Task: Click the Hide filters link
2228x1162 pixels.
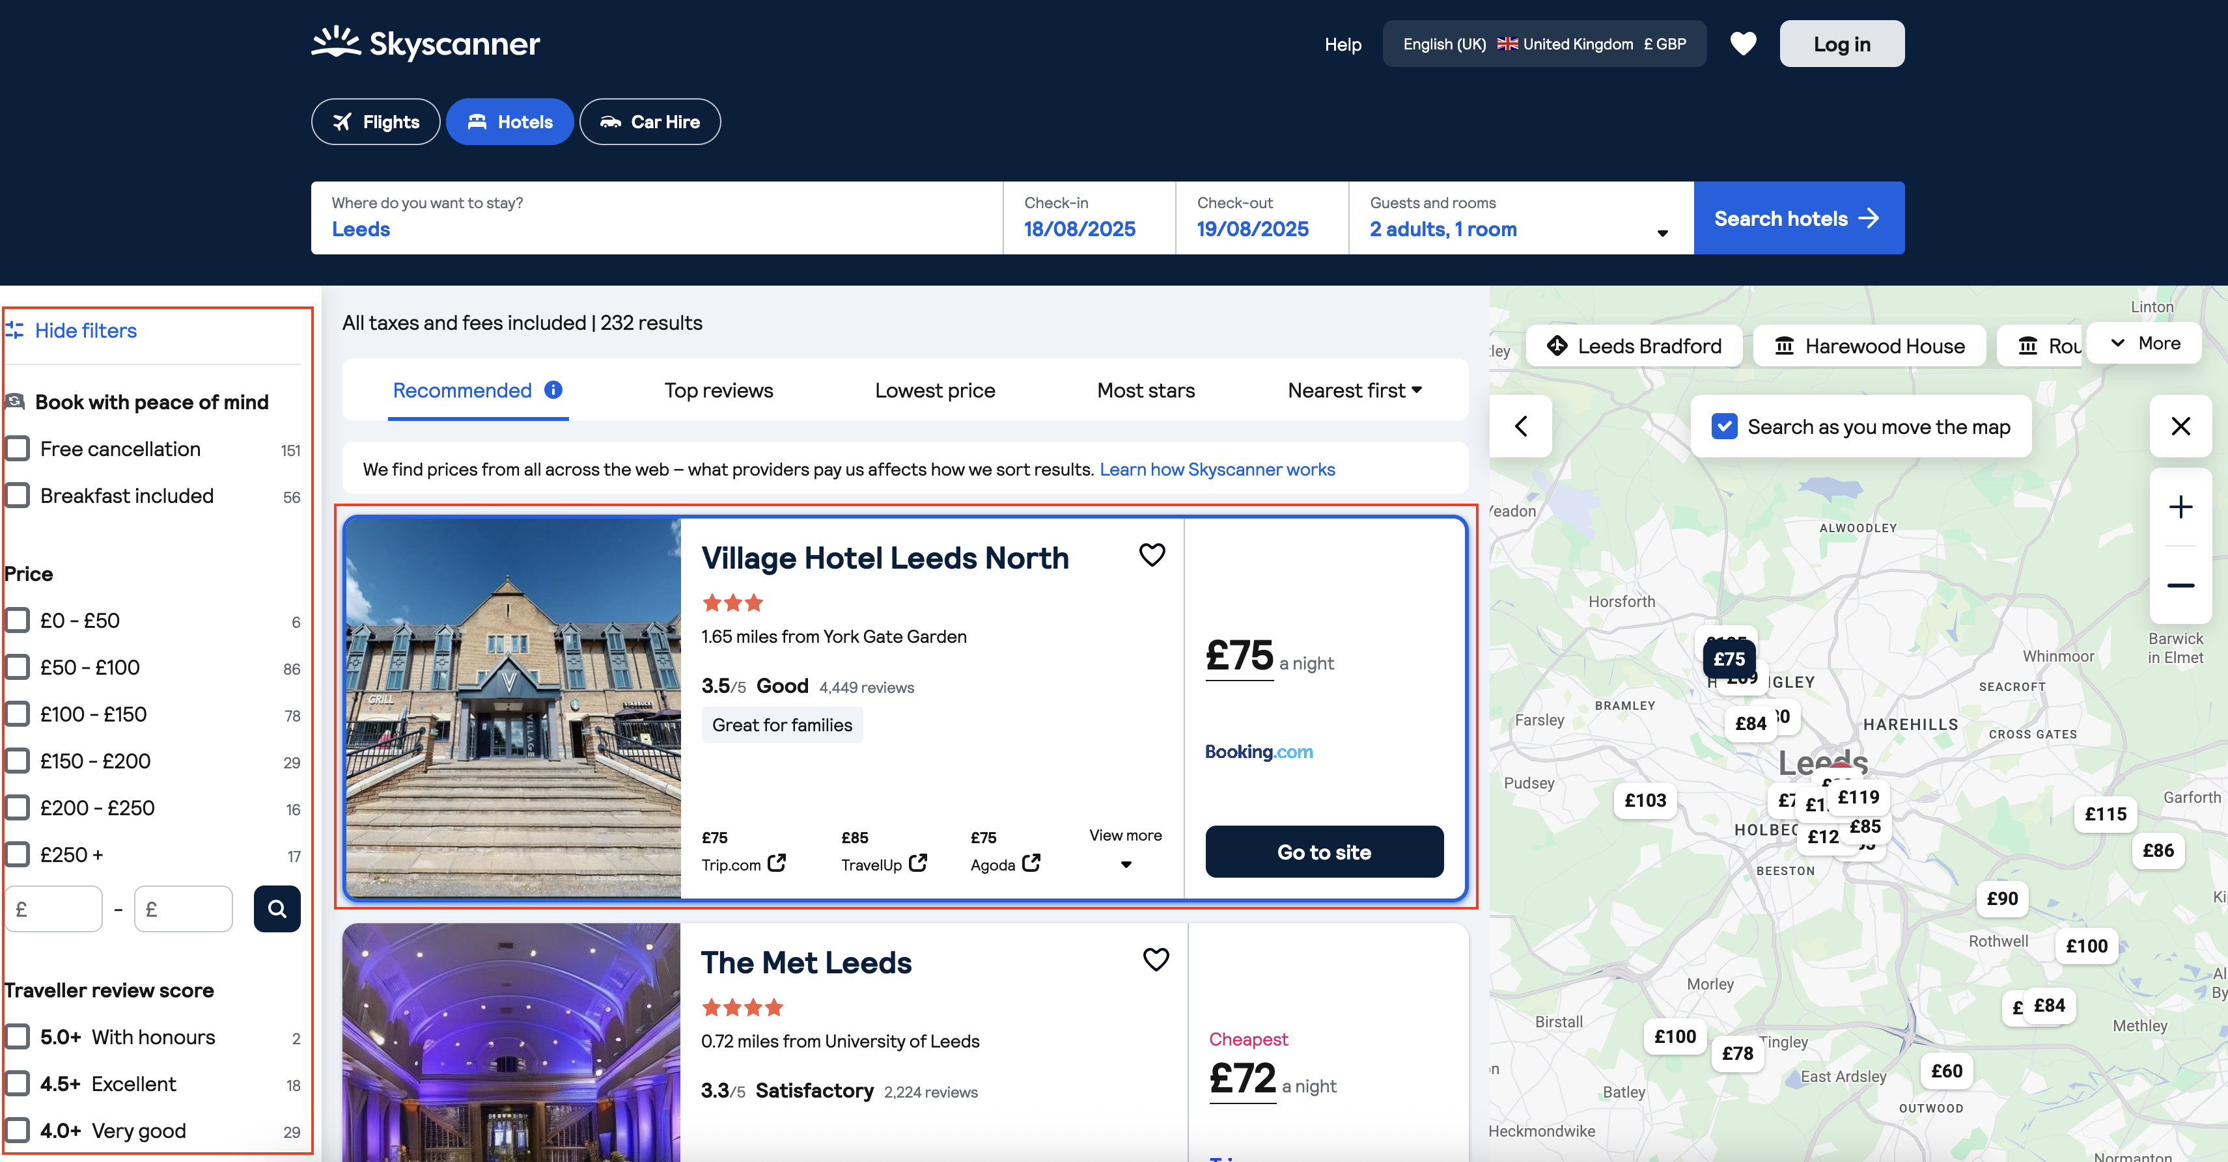Action: [x=86, y=331]
